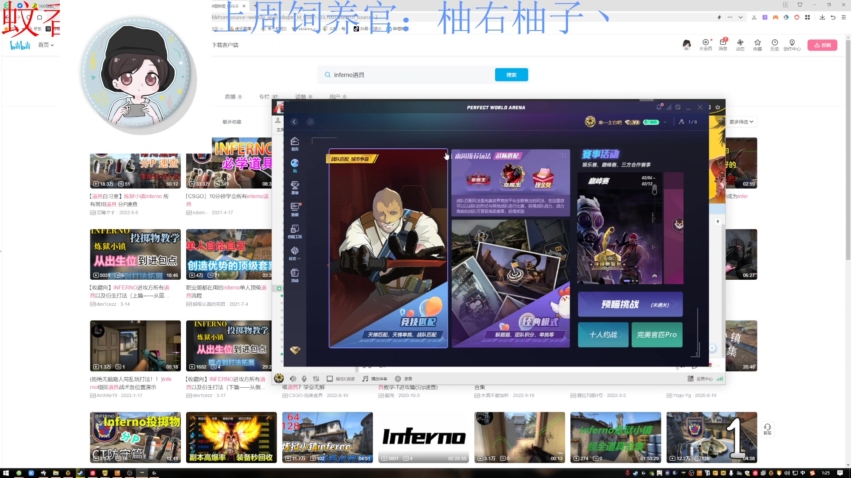Viewport: 851px width, 478px height.
Task: Start 录音 recording
Action: click(x=403, y=379)
